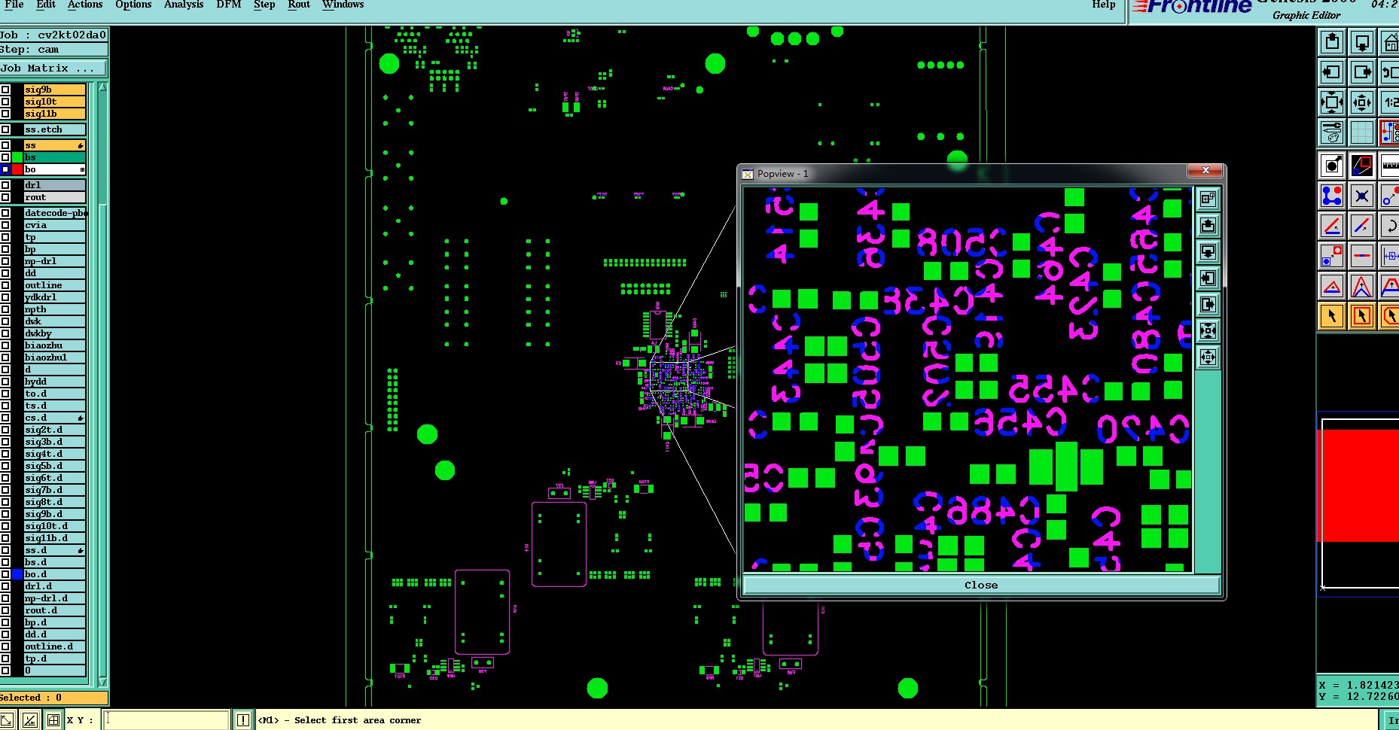Click red color swatch of bo layer

[x=17, y=169]
